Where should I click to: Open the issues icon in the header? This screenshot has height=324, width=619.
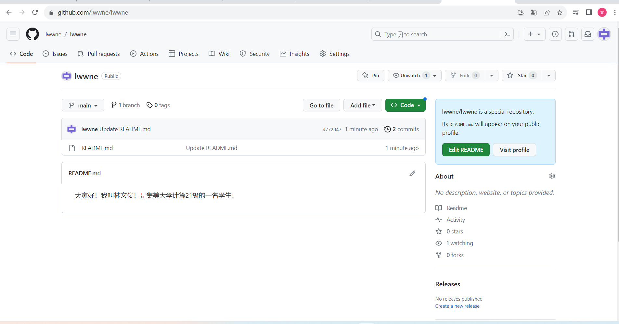coord(555,34)
